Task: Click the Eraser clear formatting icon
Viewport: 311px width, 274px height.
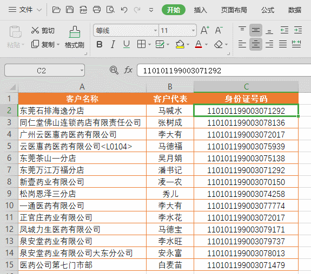Action: (219, 45)
